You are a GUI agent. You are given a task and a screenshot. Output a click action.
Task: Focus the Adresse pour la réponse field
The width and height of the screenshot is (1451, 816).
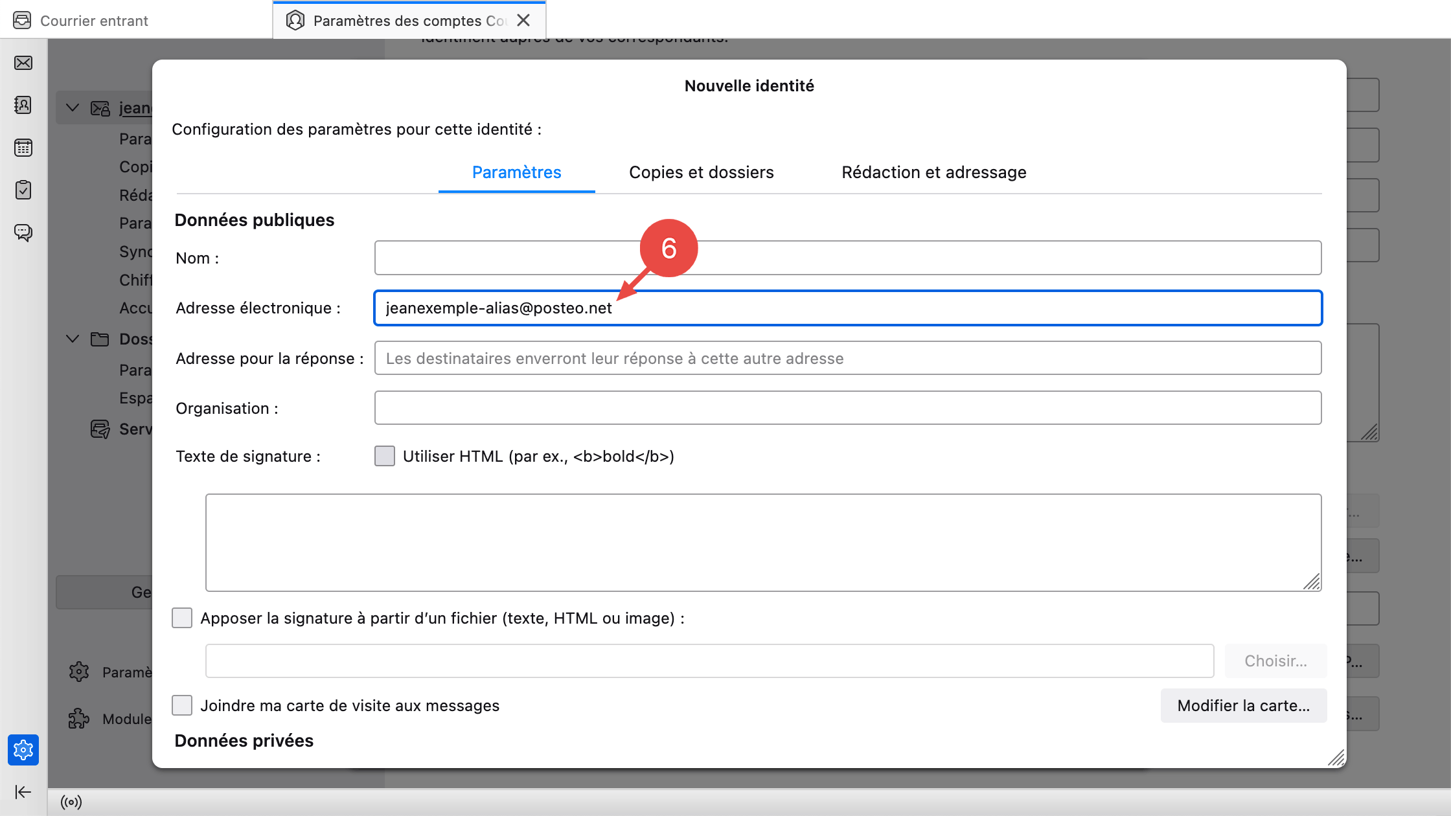coord(847,358)
